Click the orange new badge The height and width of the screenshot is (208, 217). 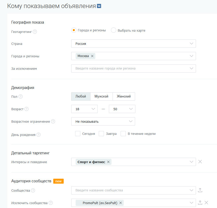(x=58, y=181)
